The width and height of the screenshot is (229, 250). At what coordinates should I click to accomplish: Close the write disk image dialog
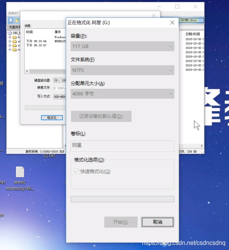coord(154,15)
